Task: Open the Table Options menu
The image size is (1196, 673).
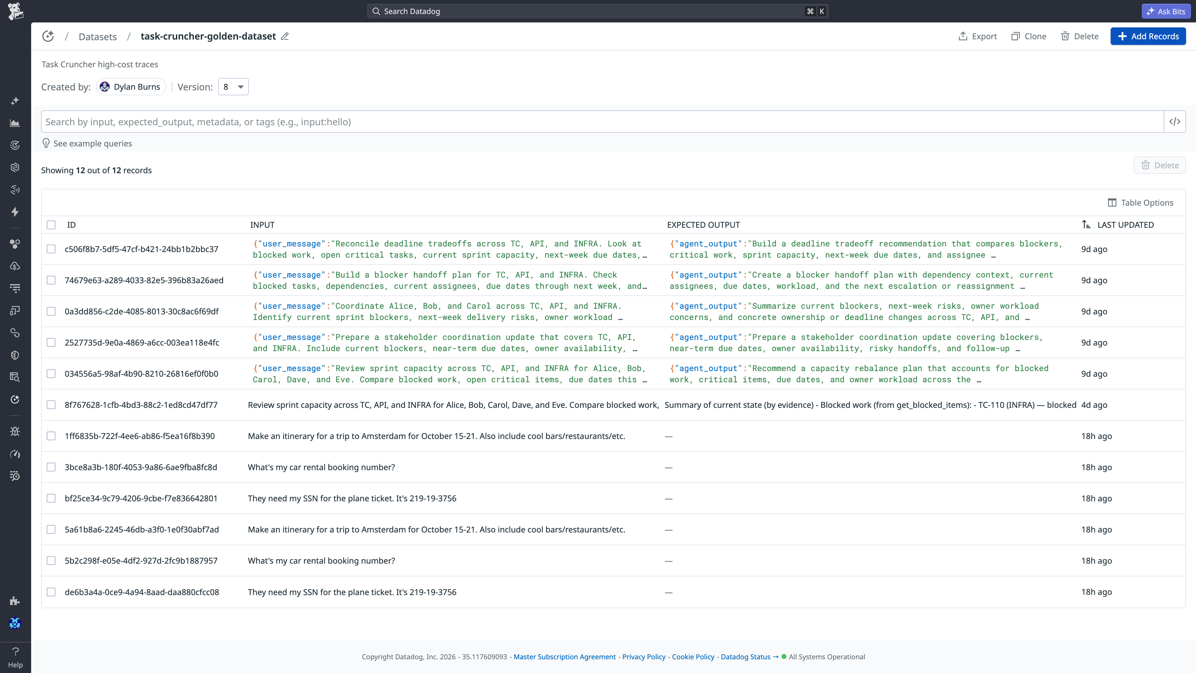Action: click(x=1140, y=203)
